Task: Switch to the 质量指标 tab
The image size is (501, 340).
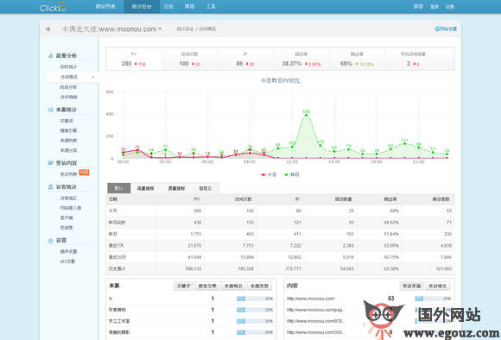Action: pos(177,188)
